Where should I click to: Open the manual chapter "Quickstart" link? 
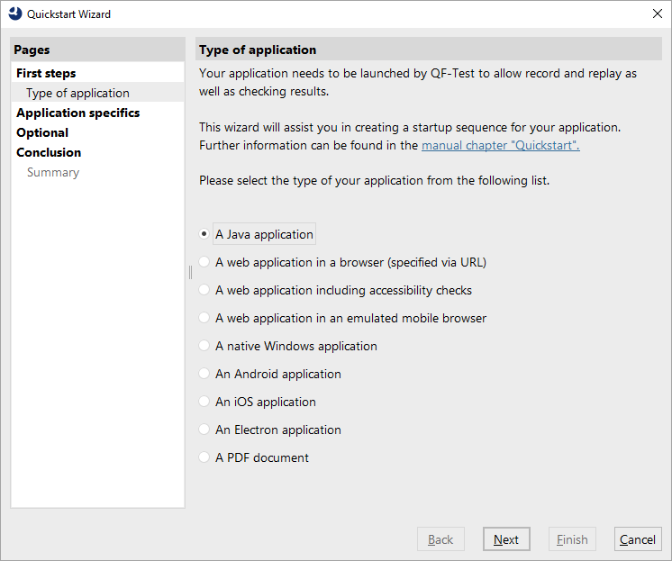click(x=501, y=145)
